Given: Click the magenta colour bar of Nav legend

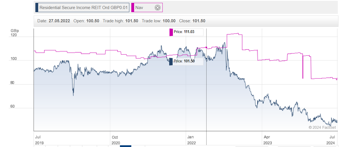Looking at the screenshot, I should coord(133,8).
